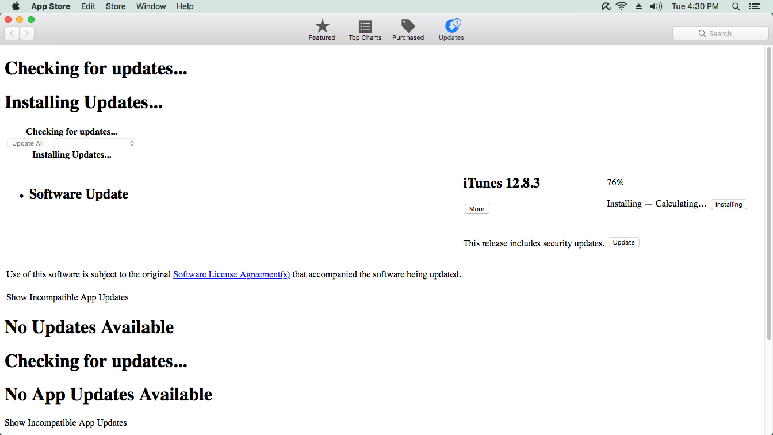773x435 pixels.
Task: Click the iTunes 12.8.3 title
Action: coord(502,183)
